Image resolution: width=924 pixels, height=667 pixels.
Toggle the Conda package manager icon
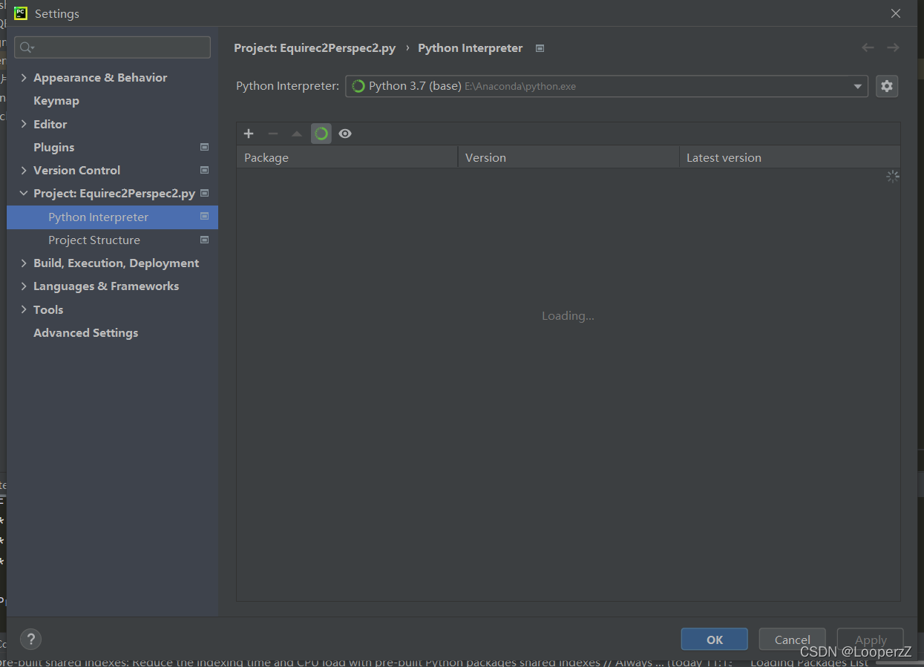coord(321,134)
